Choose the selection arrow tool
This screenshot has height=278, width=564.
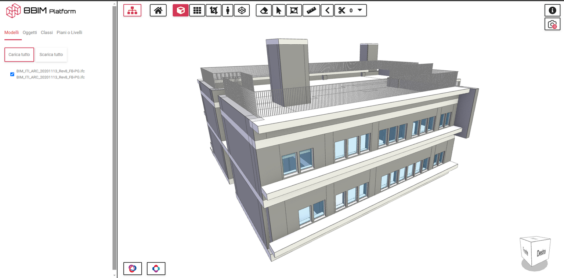pyautogui.click(x=279, y=10)
